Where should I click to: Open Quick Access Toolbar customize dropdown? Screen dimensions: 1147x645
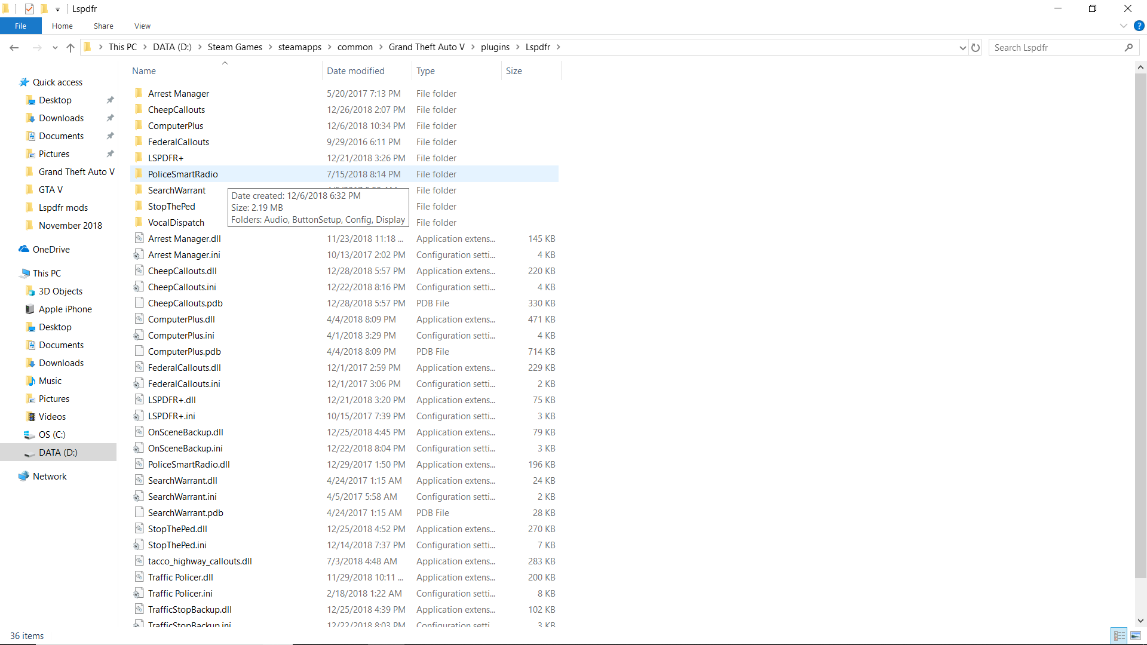(x=57, y=9)
